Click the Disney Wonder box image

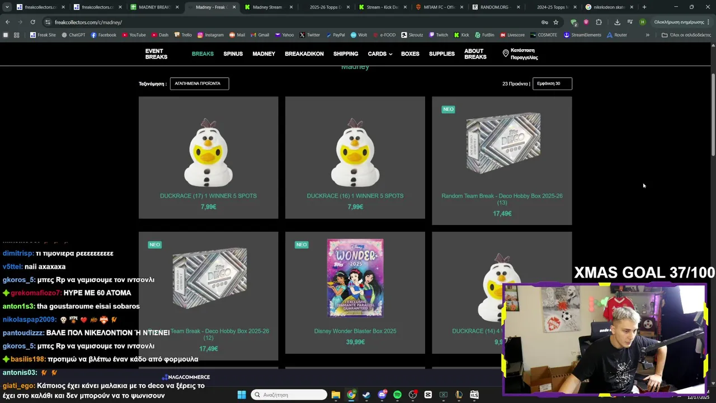coord(355,278)
